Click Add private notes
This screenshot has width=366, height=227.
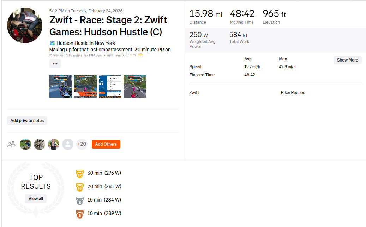point(27,121)
